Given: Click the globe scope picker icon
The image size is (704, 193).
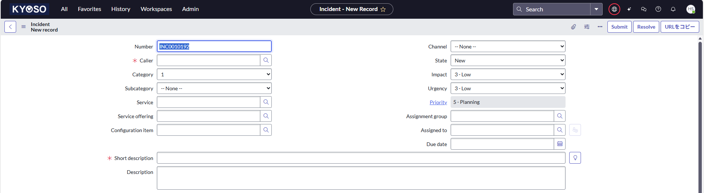Looking at the screenshot, I should click(614, 9).
